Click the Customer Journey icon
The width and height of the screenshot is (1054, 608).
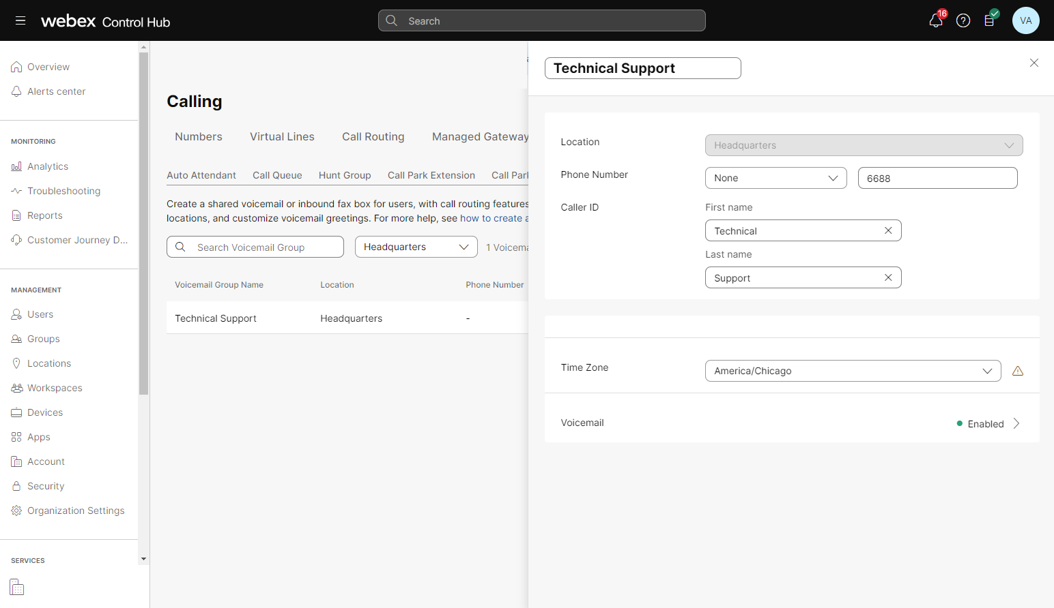coord(16,240)
